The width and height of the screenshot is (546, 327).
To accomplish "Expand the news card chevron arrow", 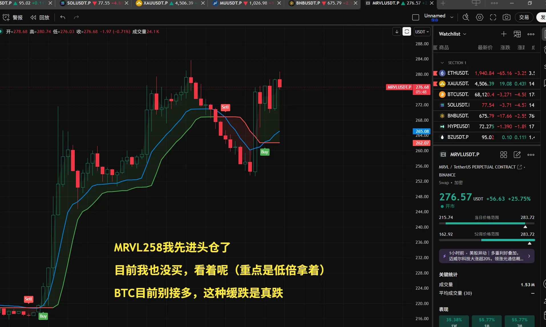I will tap(529, 256).
